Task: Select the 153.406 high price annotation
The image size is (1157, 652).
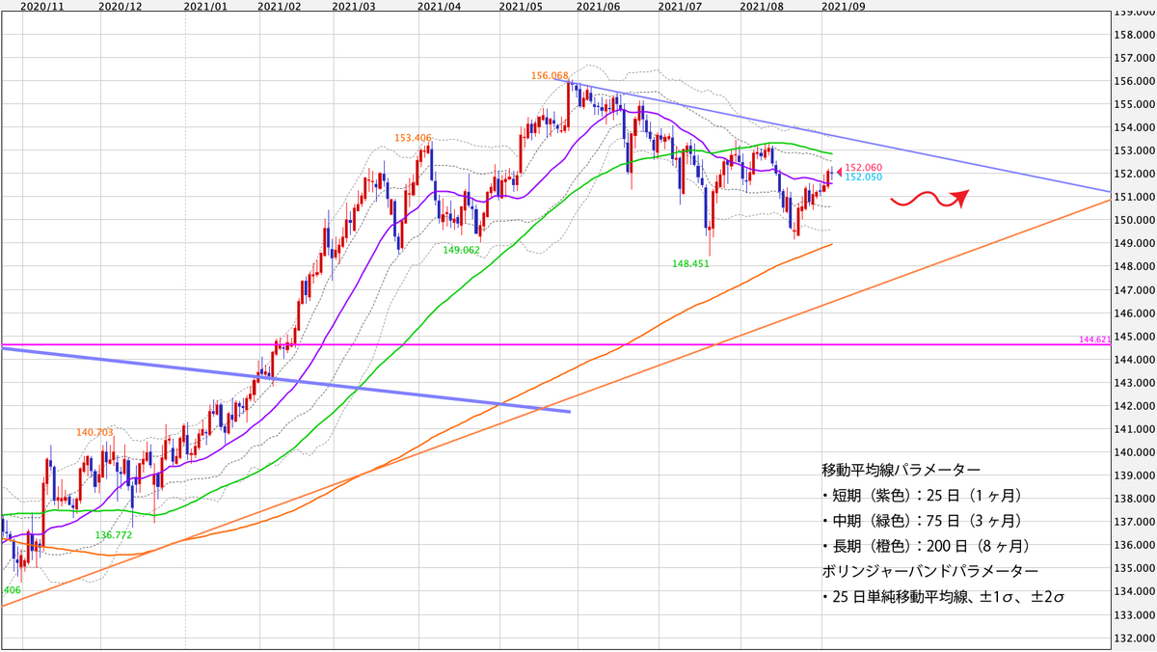Action: [413, 138]
